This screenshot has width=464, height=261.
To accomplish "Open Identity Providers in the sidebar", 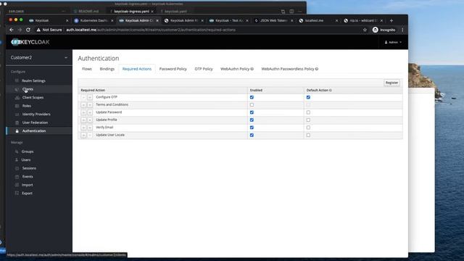I will pos(36,115).
